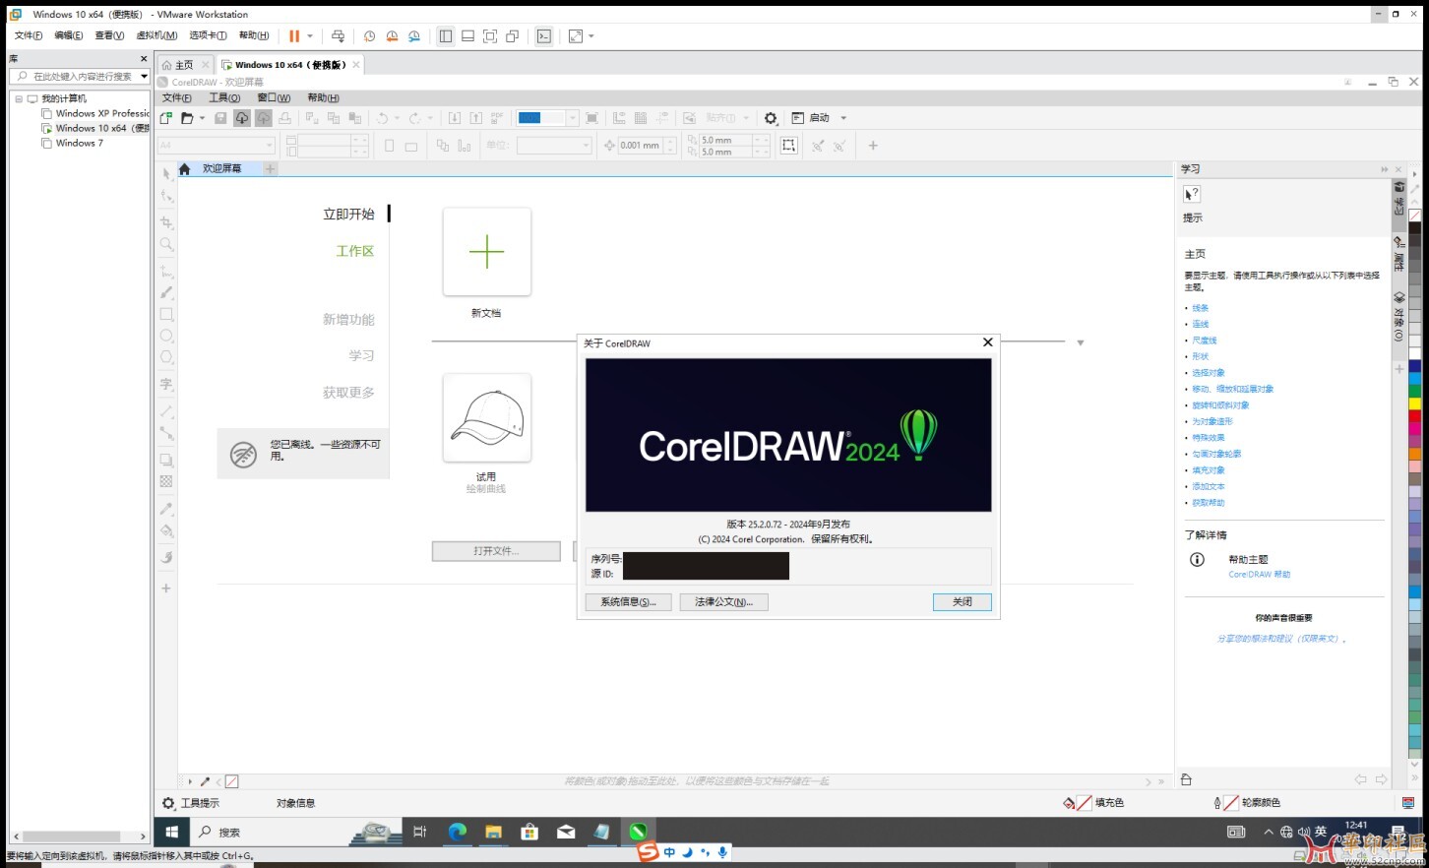Collapse the My Computer tree node
Screen dimensions: 1429x868
tap(18, 98)
